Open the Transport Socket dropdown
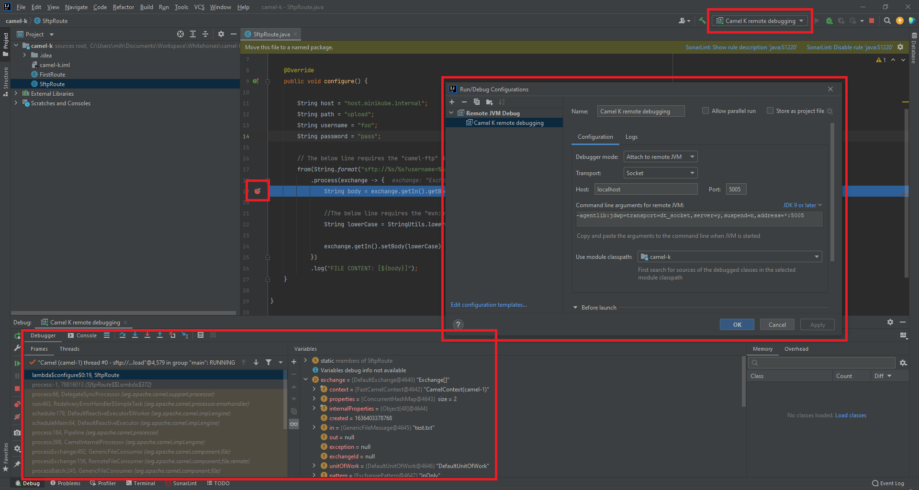 (x=661, y=173)
